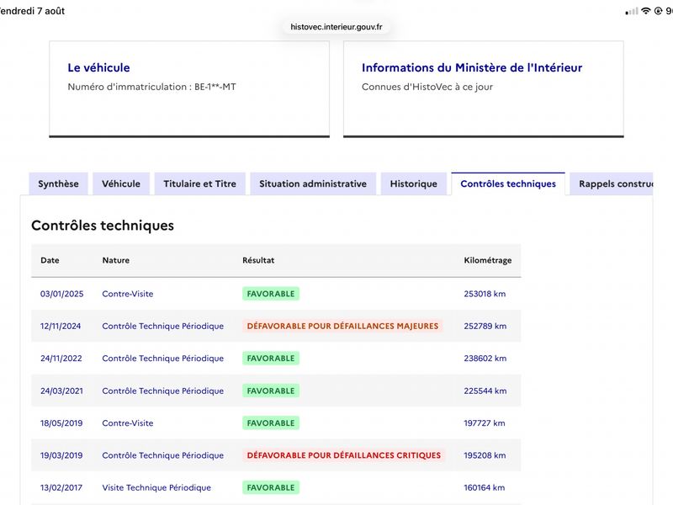Click Visite Technique Périodique in 13/02/2017 row

pos(156,487)
